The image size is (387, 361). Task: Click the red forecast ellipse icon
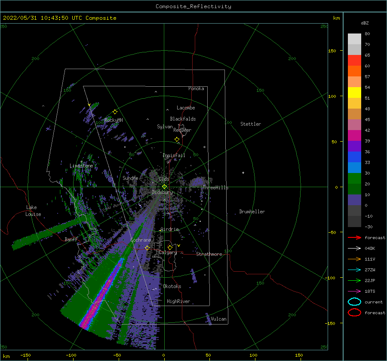(354, 312)
